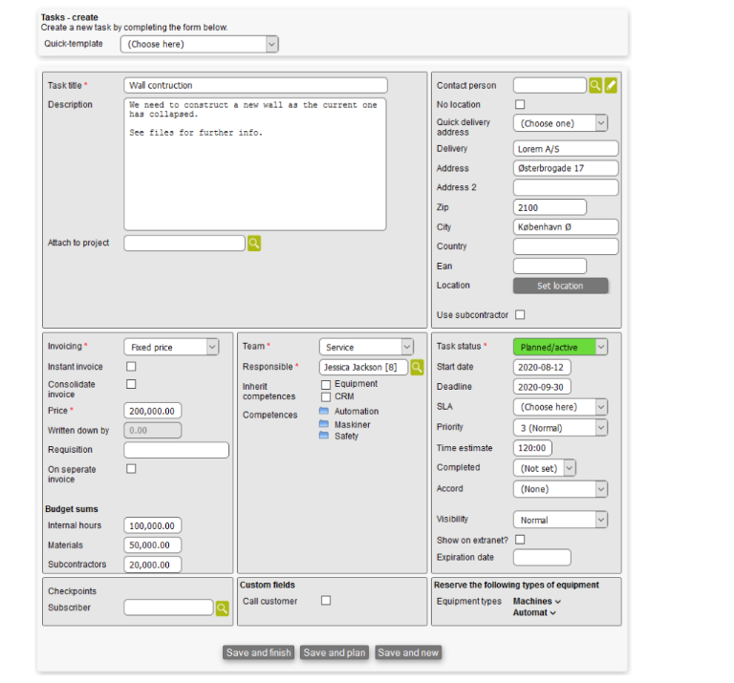Check the Call customer custom field
Screen dimensions: 734x683
pos(326,601)
